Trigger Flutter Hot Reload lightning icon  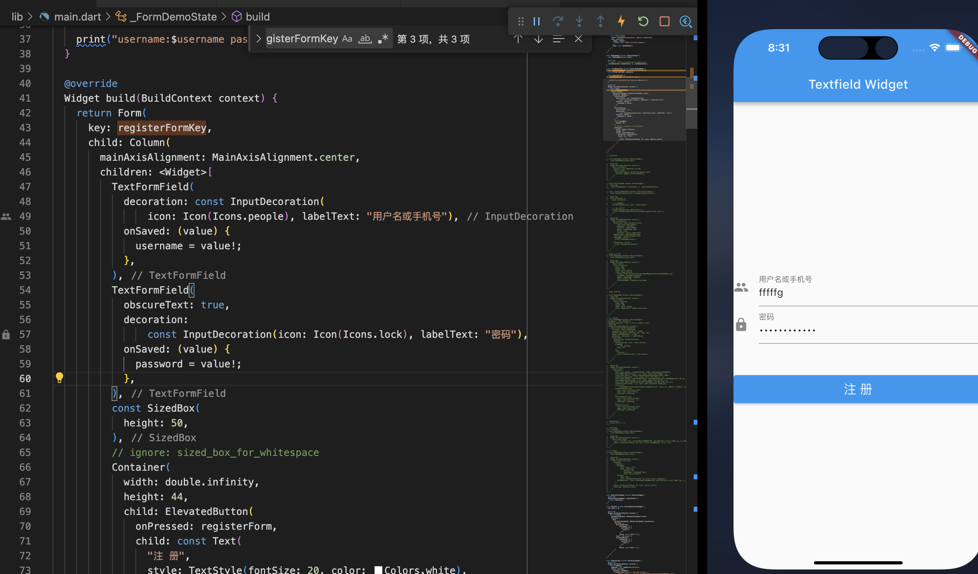pos(622,21)
